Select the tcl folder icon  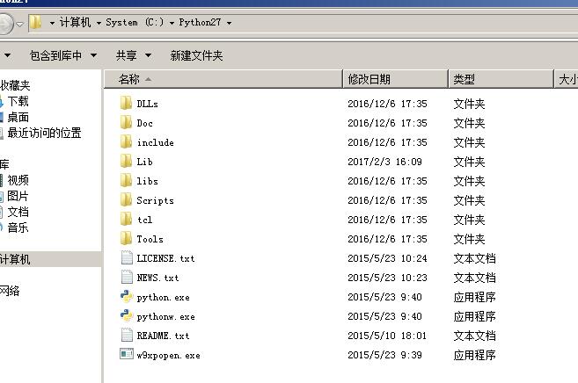pyautogui.click(x=126, y=219)
